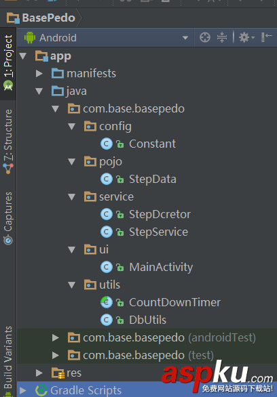Select the com.base.basepedo (androidTest) label
Image resolution: width=277 pixels, height=397 pixels.
tap(169, 338)
